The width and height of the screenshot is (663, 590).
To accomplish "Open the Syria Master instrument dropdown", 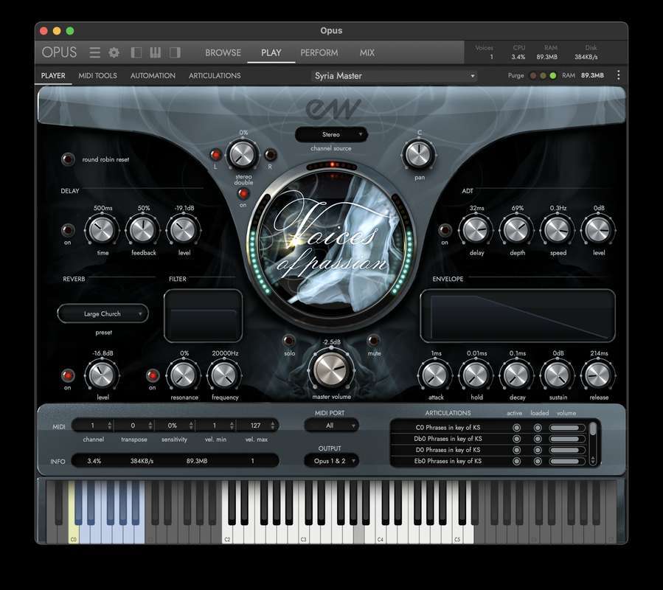I will 394,76.
